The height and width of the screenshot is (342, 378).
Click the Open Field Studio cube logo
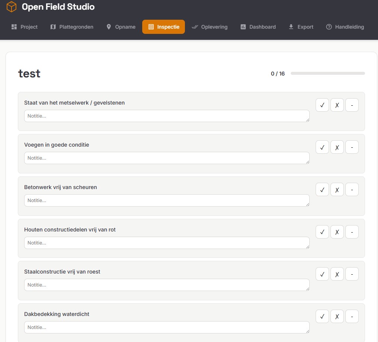11,7
